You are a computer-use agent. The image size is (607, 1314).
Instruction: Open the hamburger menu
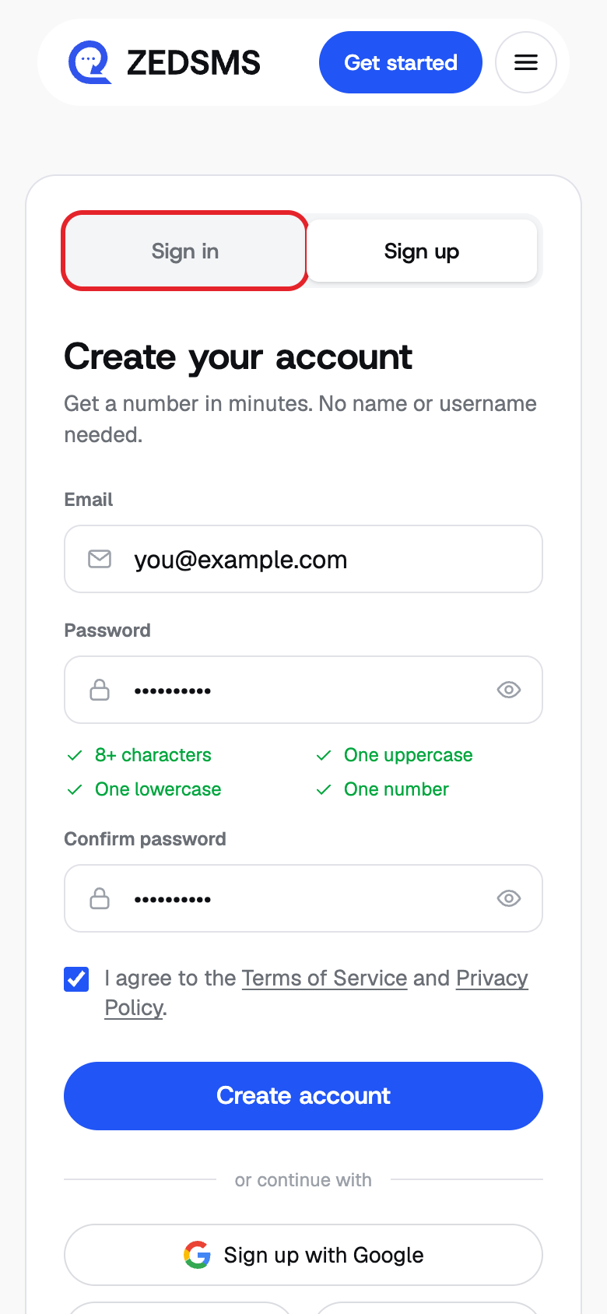526,62
